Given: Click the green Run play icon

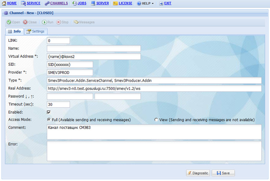Looking at the screenshot, I should click(x=44, y=22).
